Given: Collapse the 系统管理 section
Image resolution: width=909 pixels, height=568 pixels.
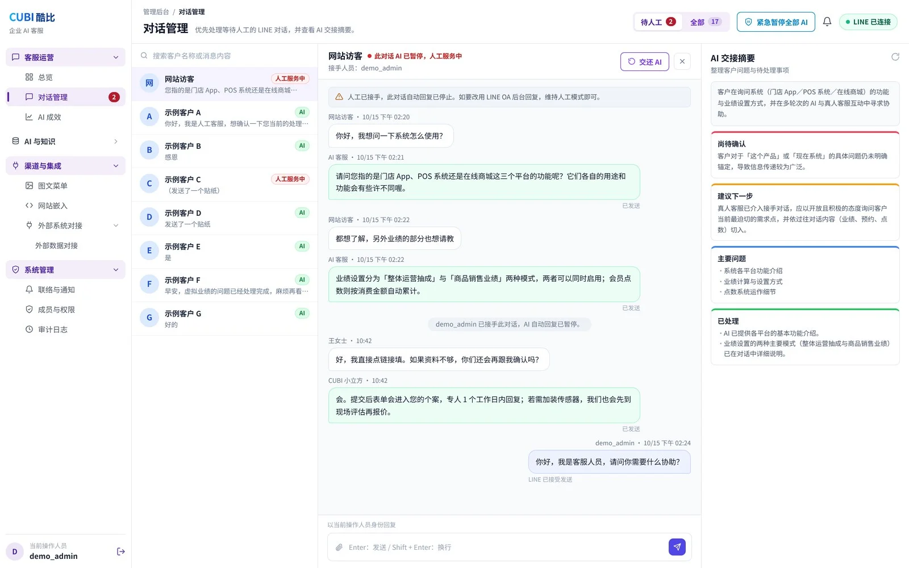Looking at the screenshot, I should point(65,270).
